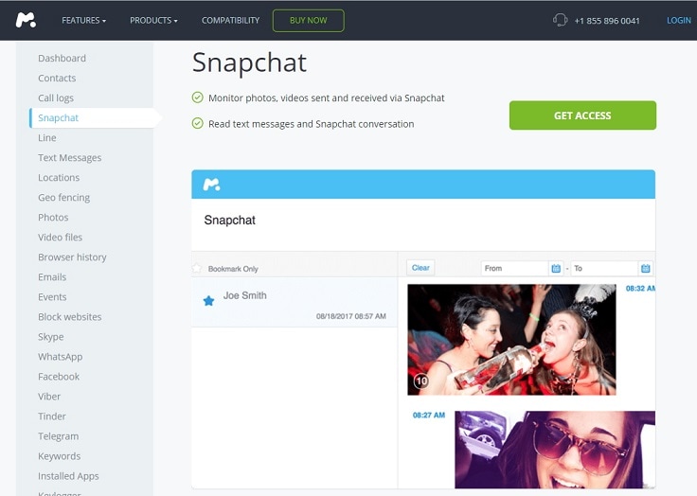
Task: Open Geo fencing in the sidebar
Action: (x=63, y=197)
